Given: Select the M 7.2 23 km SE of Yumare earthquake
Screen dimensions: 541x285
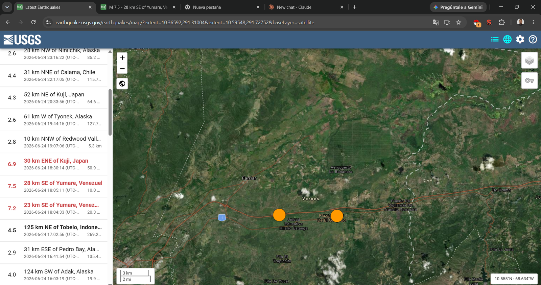Looking at the screenshot, I should pyautogui.click(x=54, y=209).
